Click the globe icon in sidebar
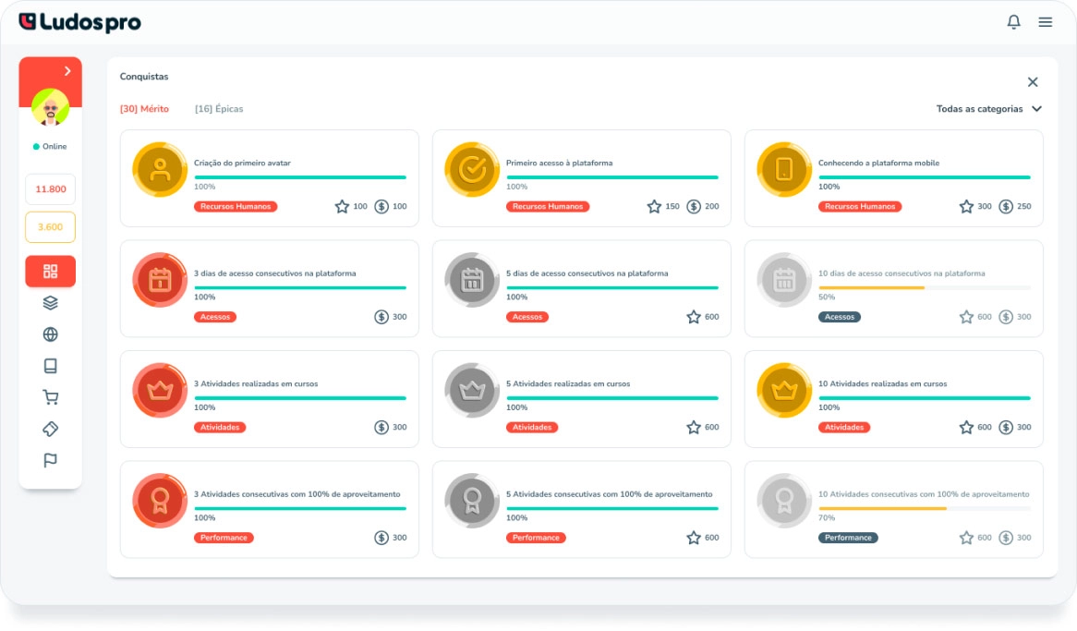The height and width of the screenshot is (631, 1077). pos(51,334)
